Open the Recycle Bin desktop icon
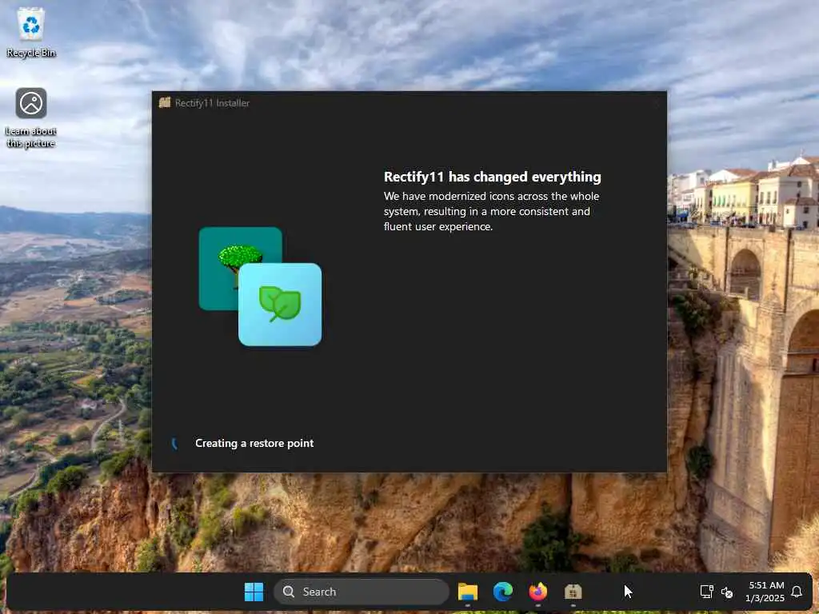This screenshot has width=819, height=614. [31, 32]
